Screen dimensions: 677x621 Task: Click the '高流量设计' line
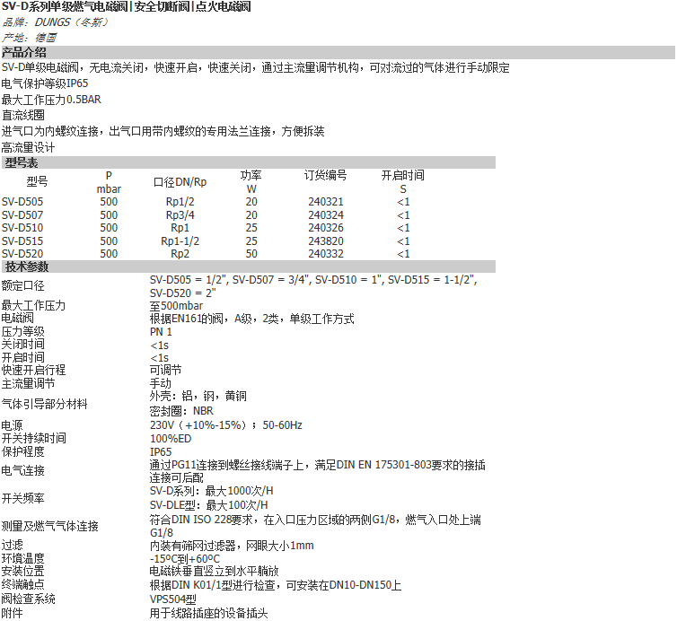(x=28, y=147)
